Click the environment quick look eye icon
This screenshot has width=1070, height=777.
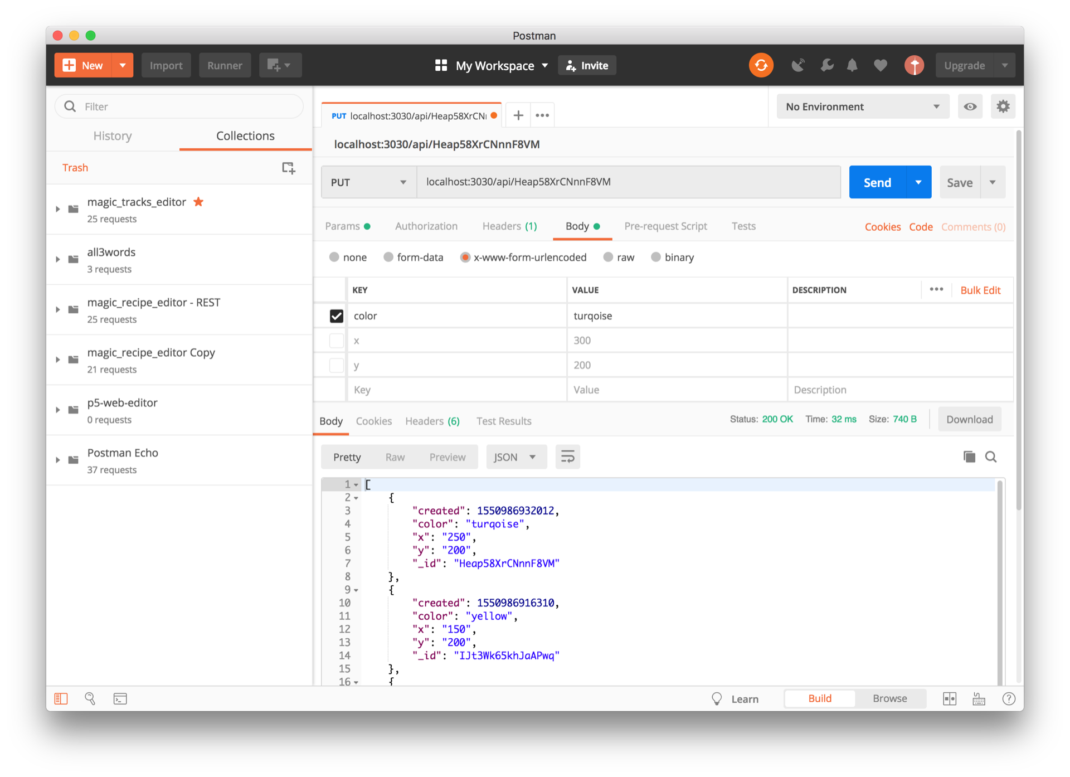(970, 106)
